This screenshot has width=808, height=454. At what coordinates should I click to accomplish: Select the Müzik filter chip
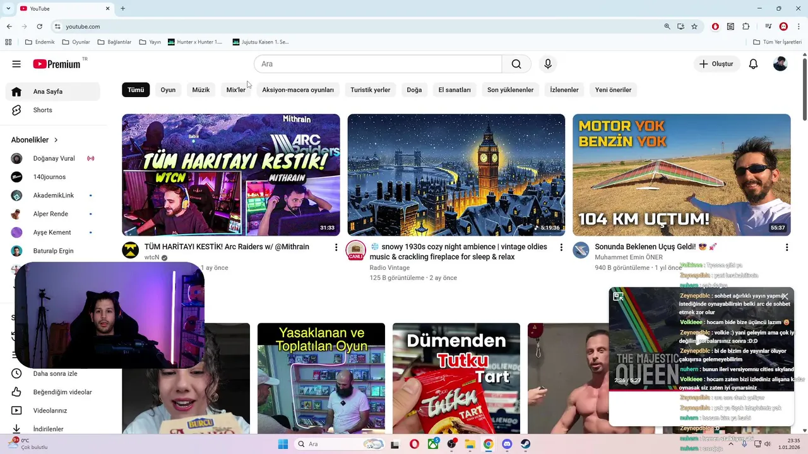[201, 90]
